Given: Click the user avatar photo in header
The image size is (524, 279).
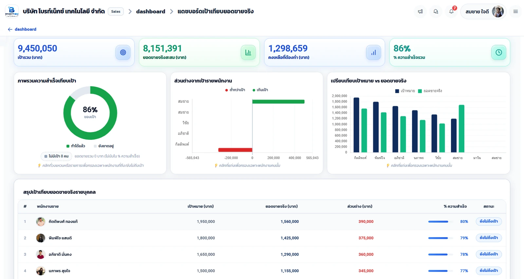Looking at the screenshot, I should pos(498,11).
